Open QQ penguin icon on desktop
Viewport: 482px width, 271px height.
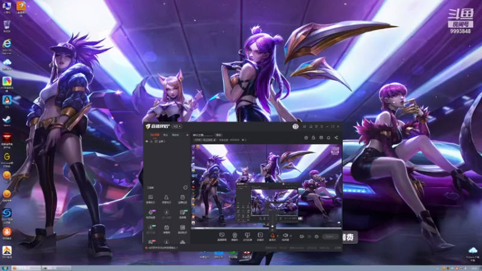tap(7, 101)
